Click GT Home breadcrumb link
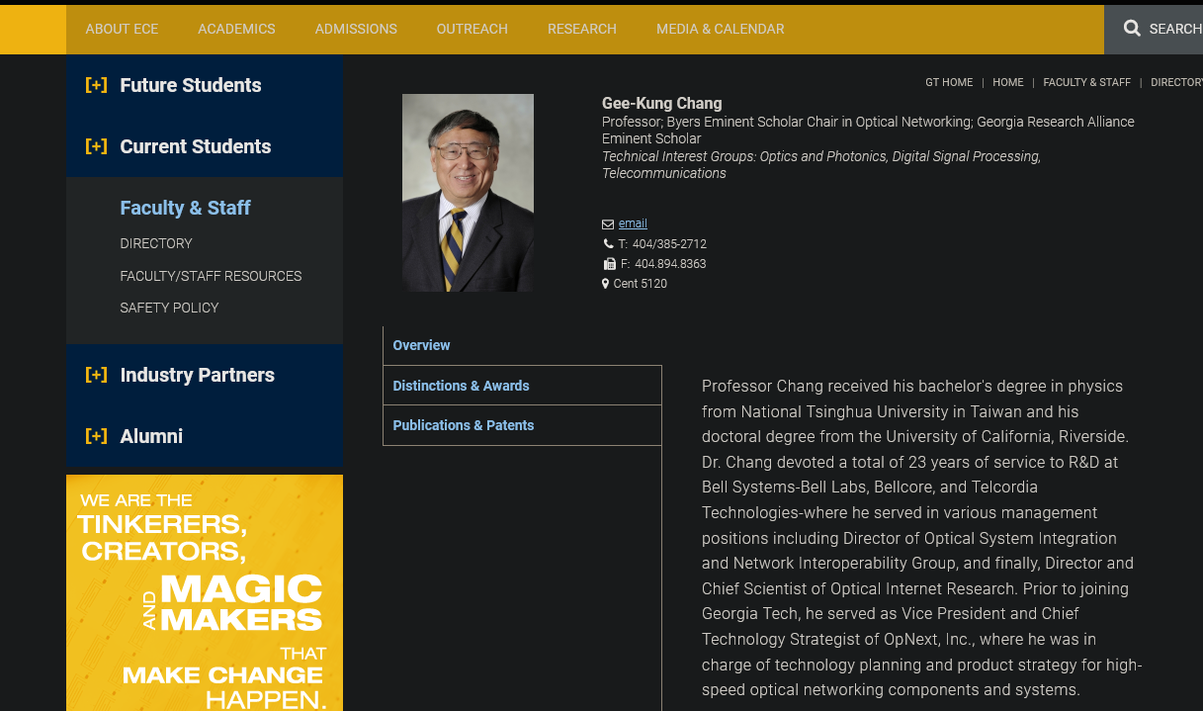Viewport: 1203px width, 711px height. (949, 82)
